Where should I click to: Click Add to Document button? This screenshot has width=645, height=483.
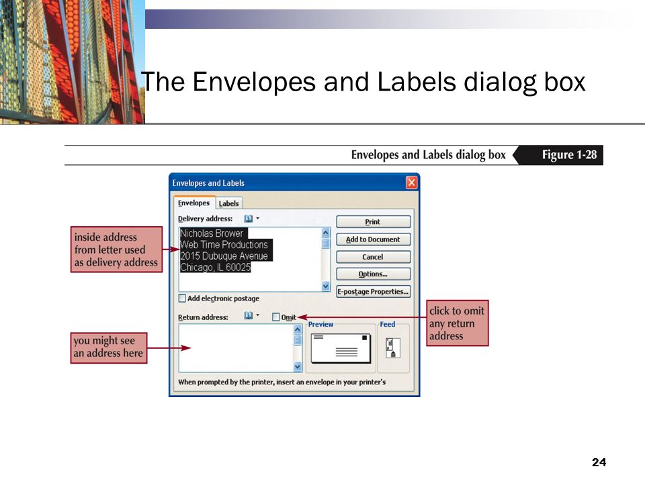coord(373,239)
